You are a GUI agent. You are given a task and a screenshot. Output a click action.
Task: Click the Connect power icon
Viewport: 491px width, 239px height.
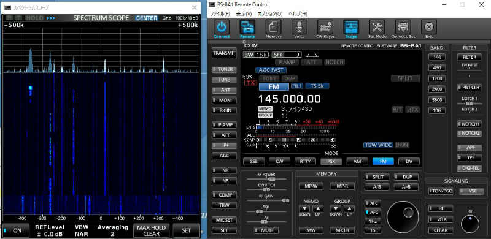coord(222,27)
